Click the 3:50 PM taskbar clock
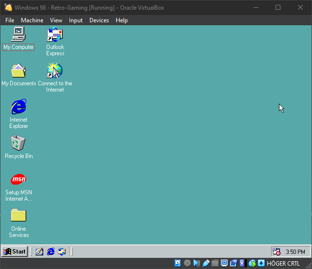Viewport: 312px width, 269px height. point(295,252)
